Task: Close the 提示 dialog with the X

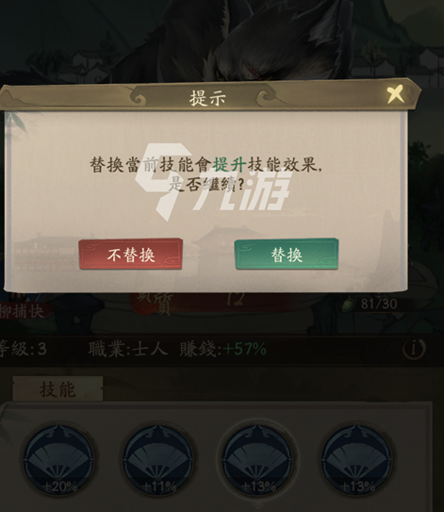Action: pyautogui.click(x=395, y=94)
